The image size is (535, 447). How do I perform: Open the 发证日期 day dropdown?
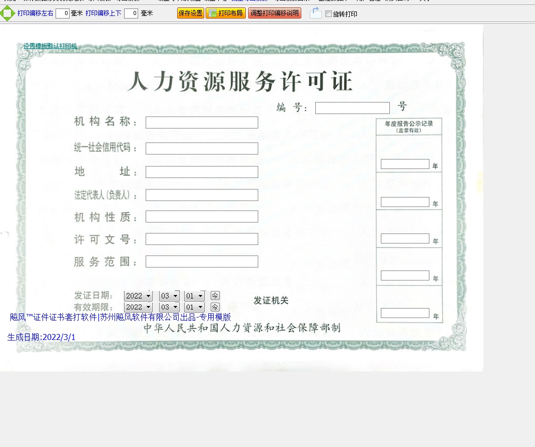(x=194, y=296)
